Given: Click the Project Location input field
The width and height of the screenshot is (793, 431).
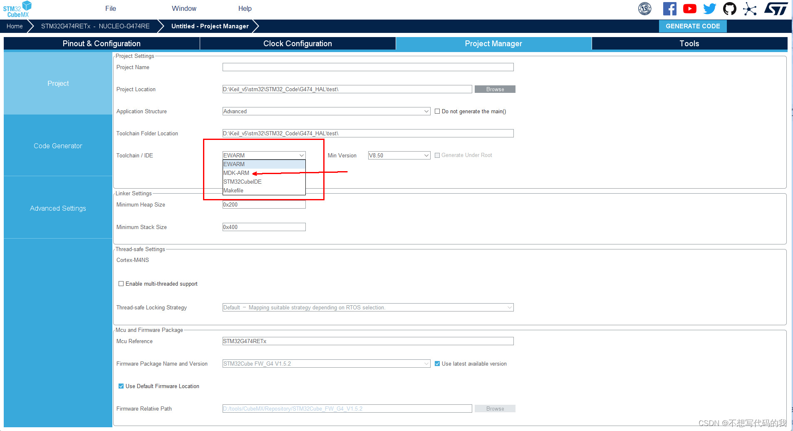Looking at the screenshot, I should click(347, 89).
